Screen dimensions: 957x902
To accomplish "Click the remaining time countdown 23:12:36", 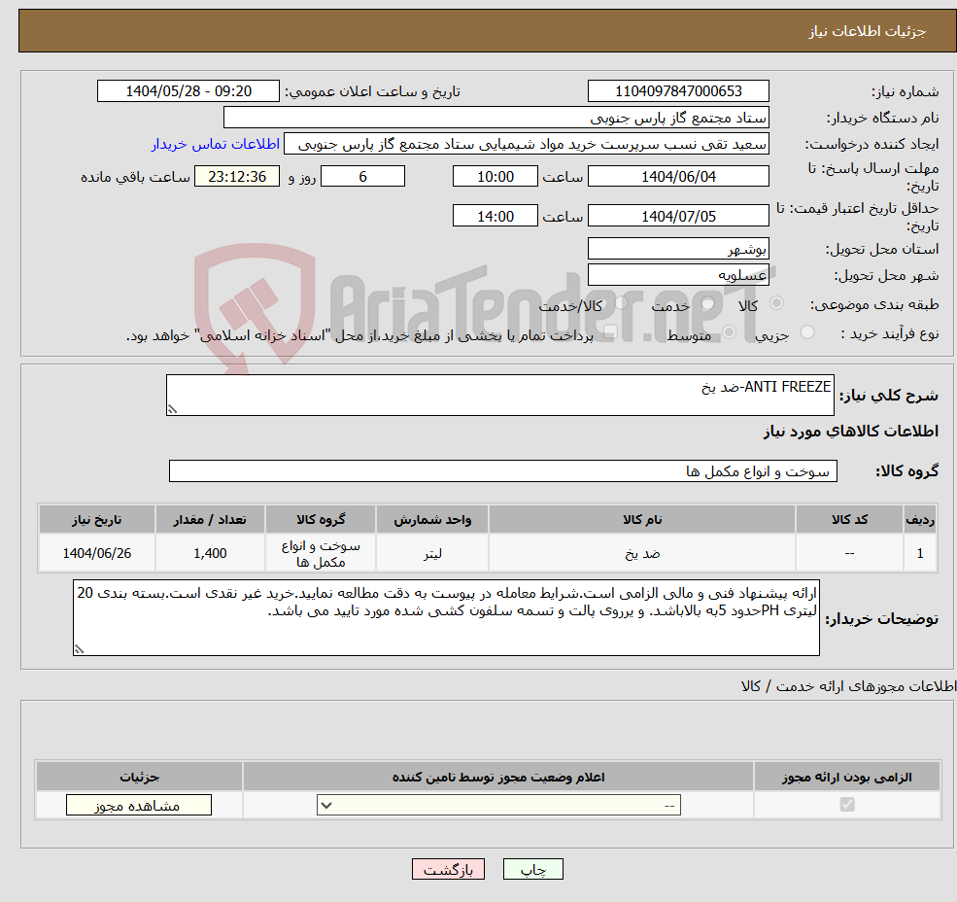I will point(237,177).
